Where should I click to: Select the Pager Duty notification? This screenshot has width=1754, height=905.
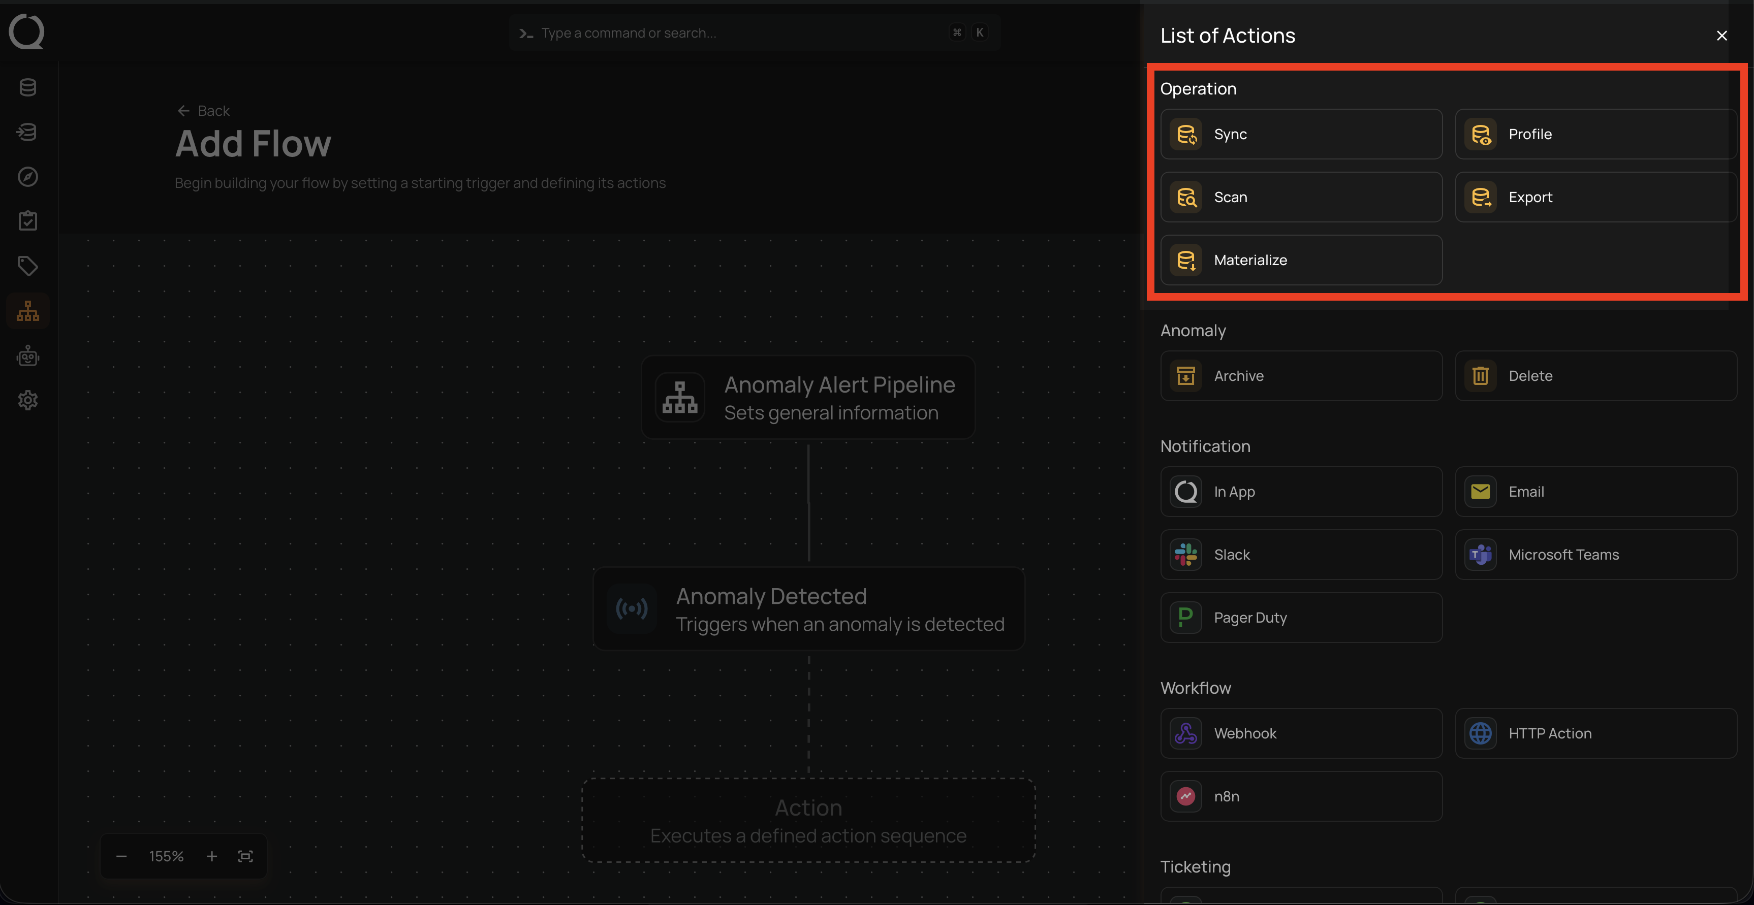[x=1301, y=618]
